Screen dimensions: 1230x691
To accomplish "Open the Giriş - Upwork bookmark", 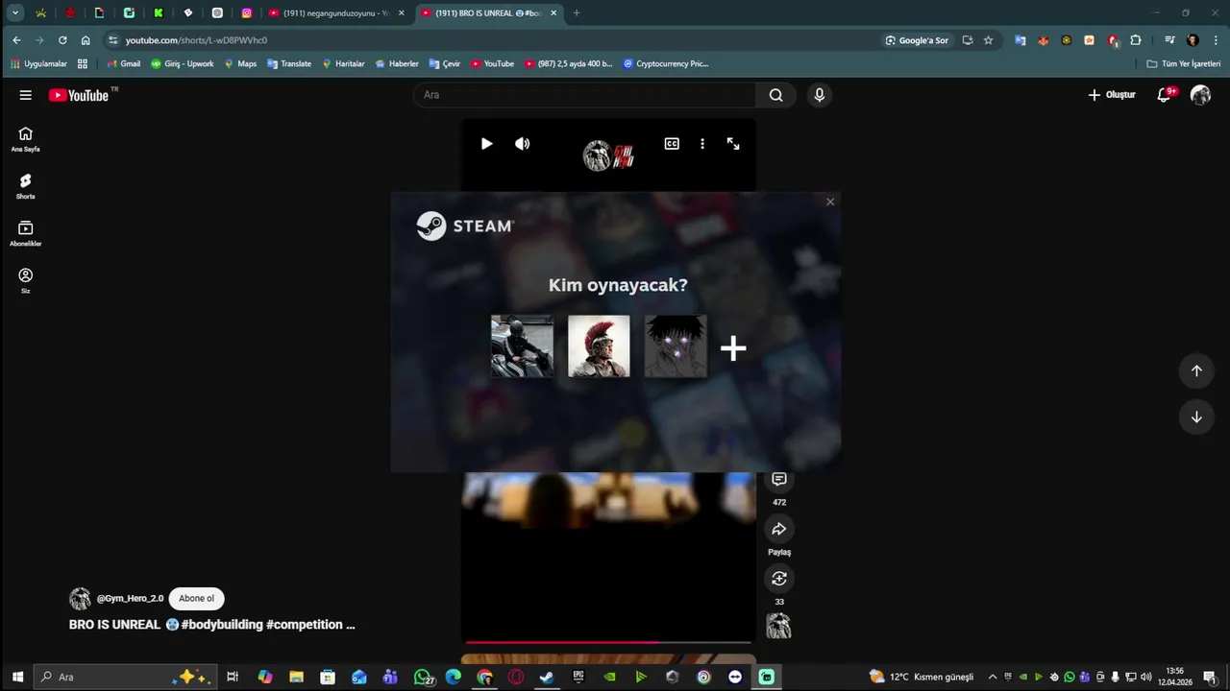I will coord(183,64).
